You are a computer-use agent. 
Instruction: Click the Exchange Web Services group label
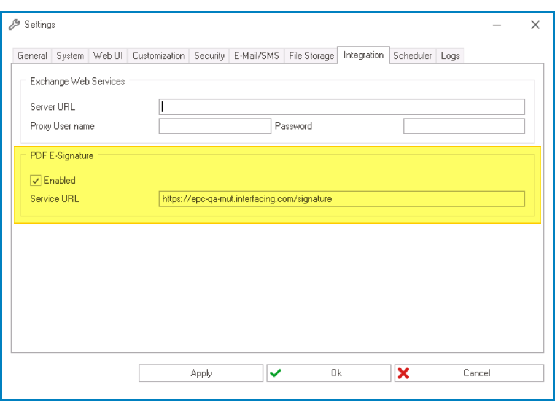[x=77, y=82]
